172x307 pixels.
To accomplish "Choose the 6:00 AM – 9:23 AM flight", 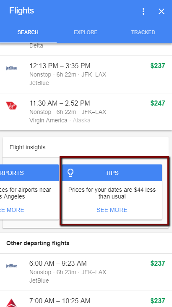I will coord(86,272).
